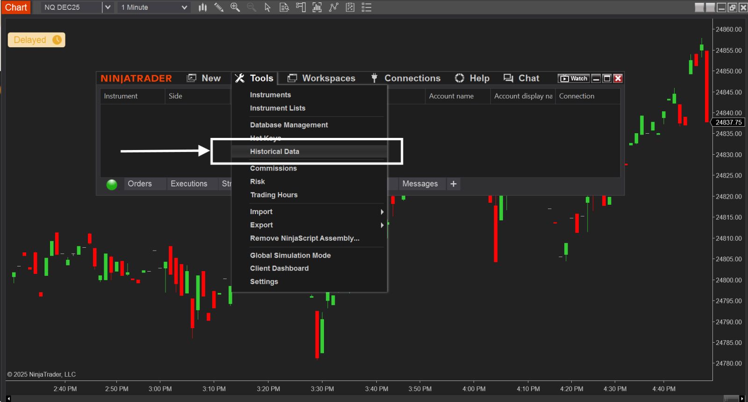Image resolution: width=748 pixels, height=402 pixels.
Task: Sort by Account name column header
Action: tap(458, 96)
